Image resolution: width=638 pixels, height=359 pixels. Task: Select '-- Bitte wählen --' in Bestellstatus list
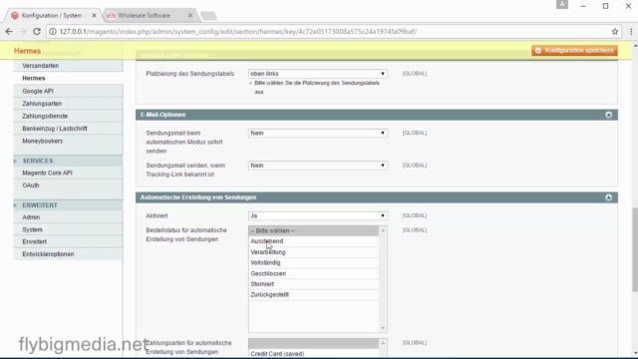click(x=314, y=230)
